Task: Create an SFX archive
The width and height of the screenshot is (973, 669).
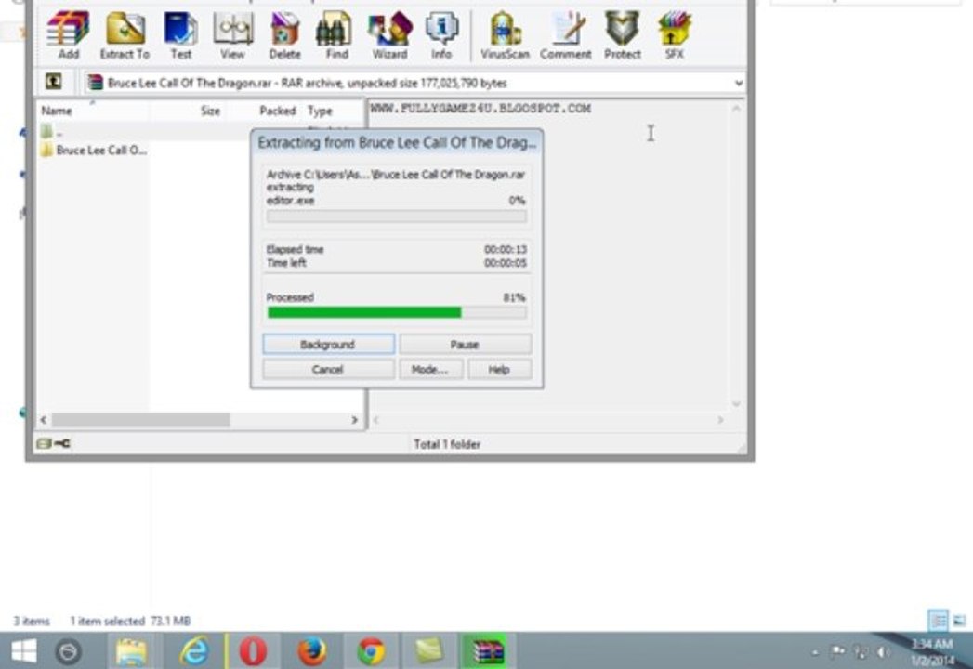Action: click(x=675, y=35)
